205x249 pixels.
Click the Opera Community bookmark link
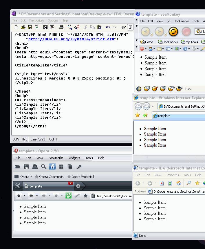49,177
